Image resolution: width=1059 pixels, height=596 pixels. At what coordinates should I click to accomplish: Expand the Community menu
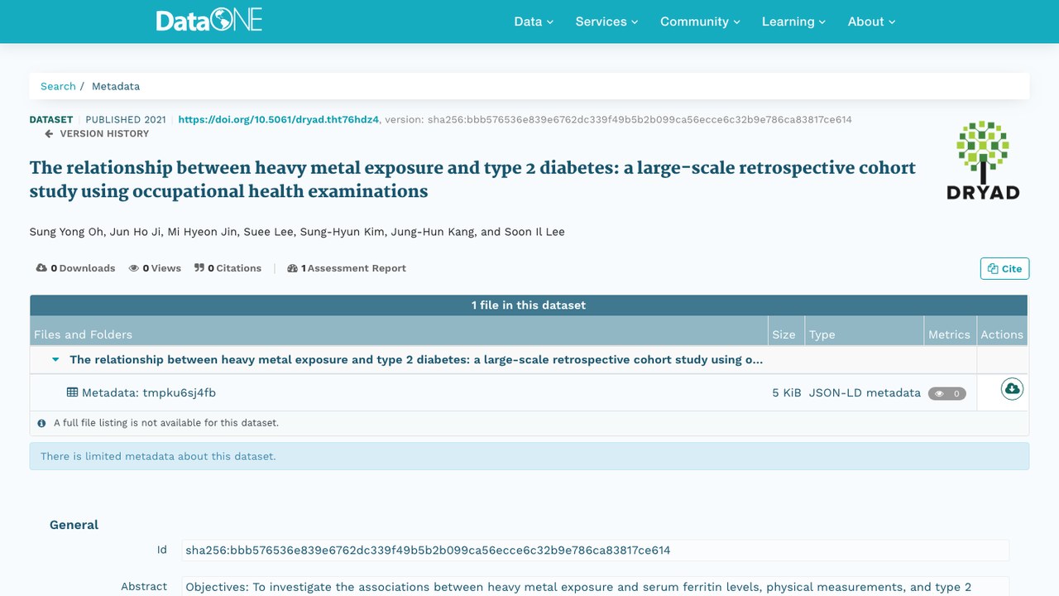(700, 22)
